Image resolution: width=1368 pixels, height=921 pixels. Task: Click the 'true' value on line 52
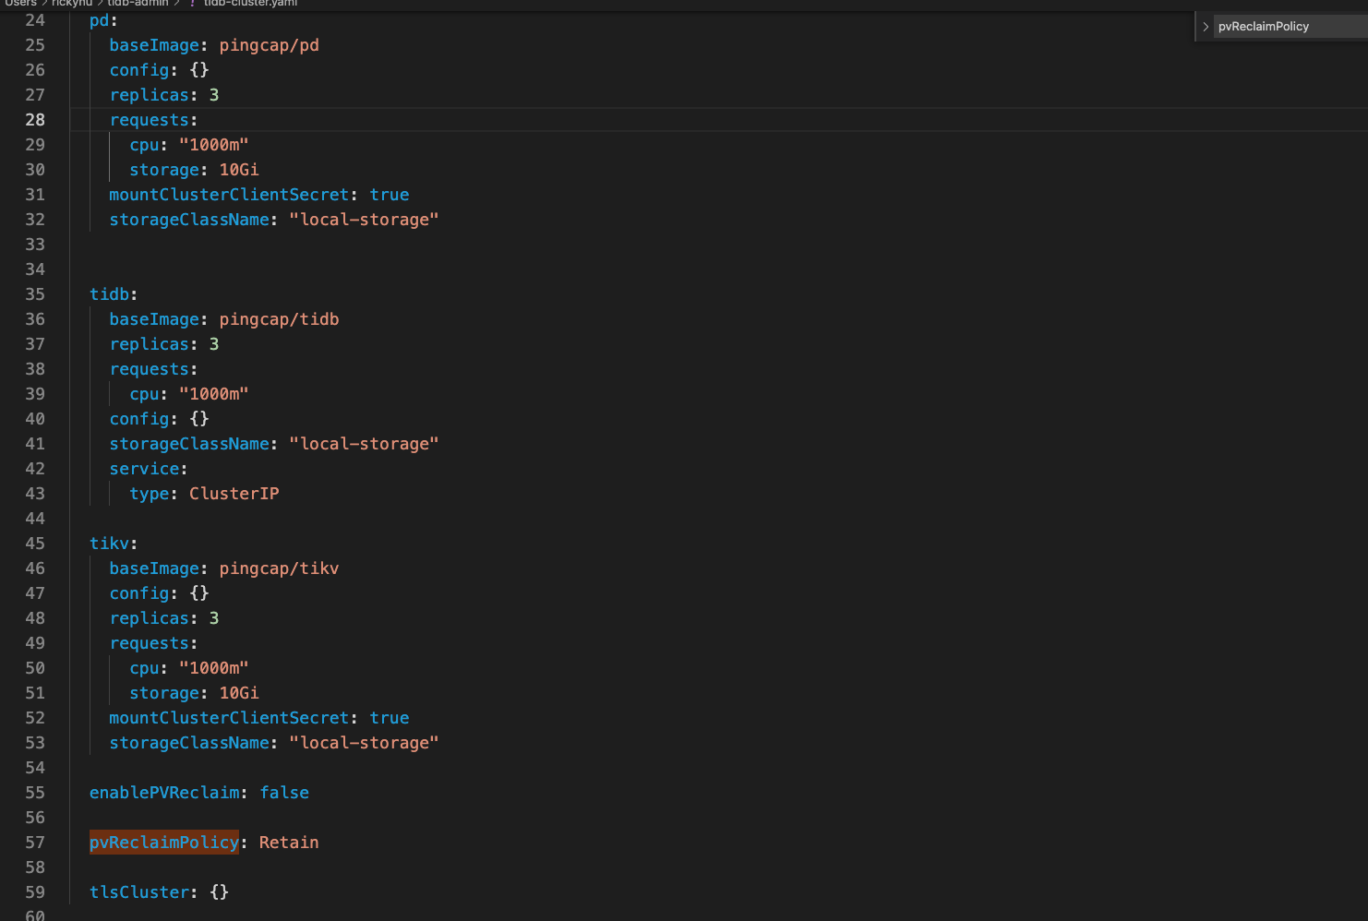tap(390, 718)
